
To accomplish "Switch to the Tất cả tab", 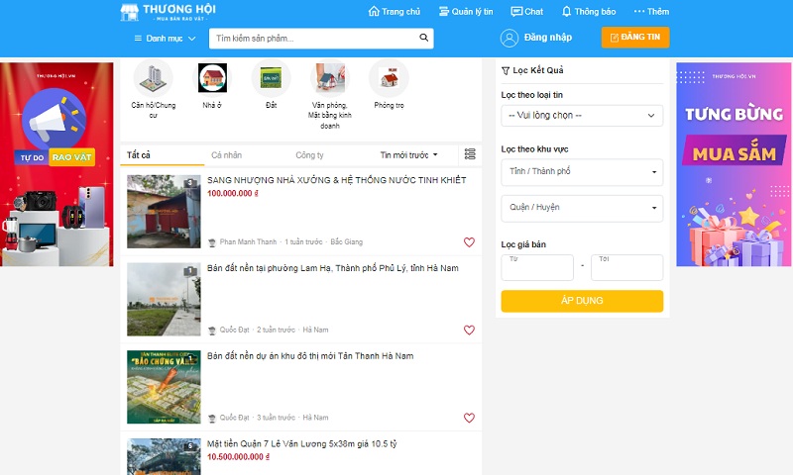I will point(162,155).
